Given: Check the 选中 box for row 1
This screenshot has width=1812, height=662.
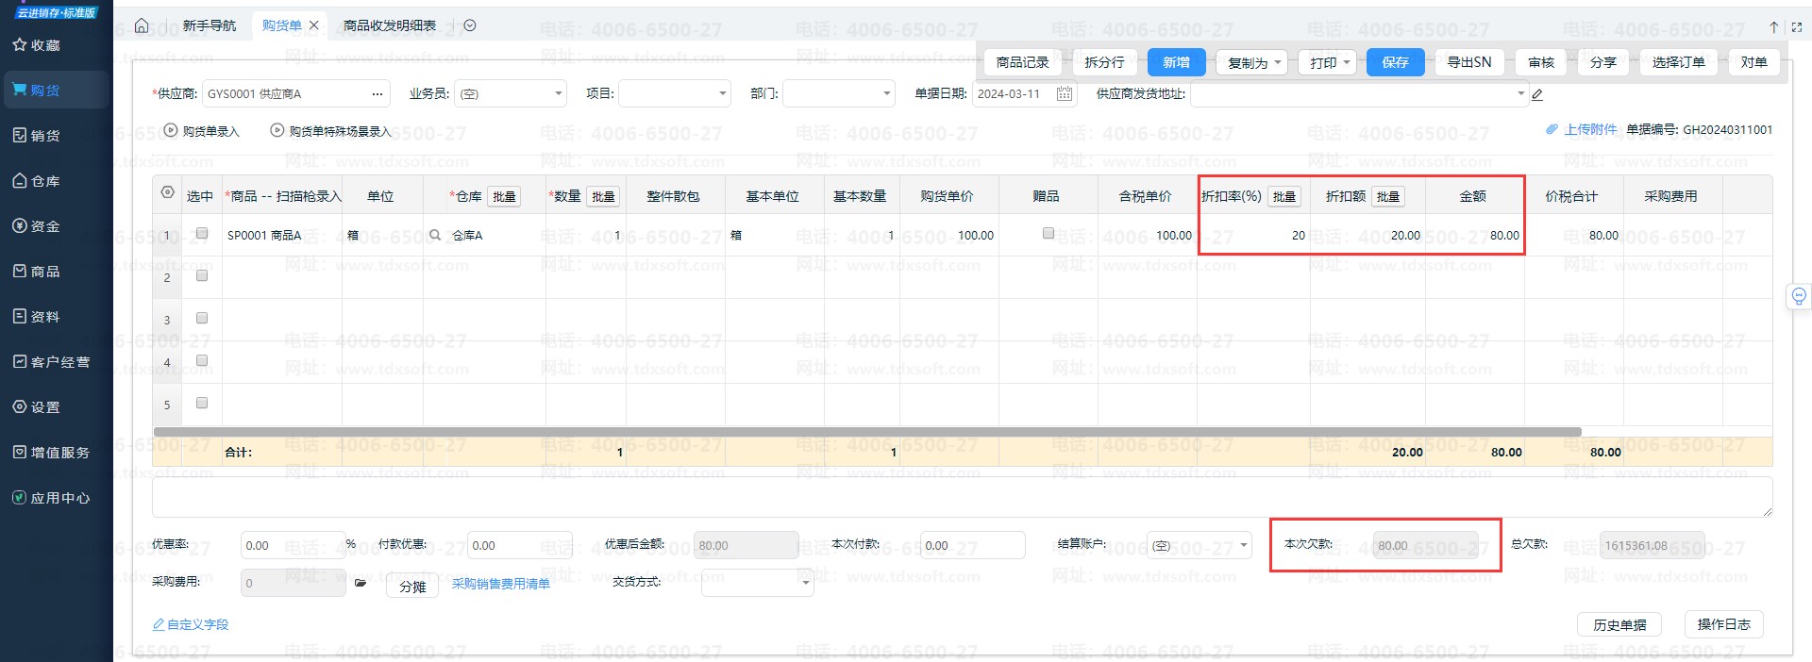Looking at the screenshot, I should coord(201,233).
